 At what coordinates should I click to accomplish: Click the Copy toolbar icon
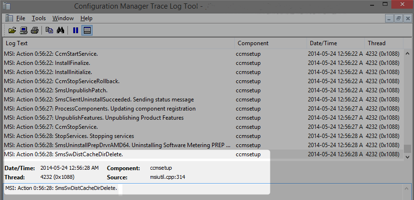(x=49, y=30)
